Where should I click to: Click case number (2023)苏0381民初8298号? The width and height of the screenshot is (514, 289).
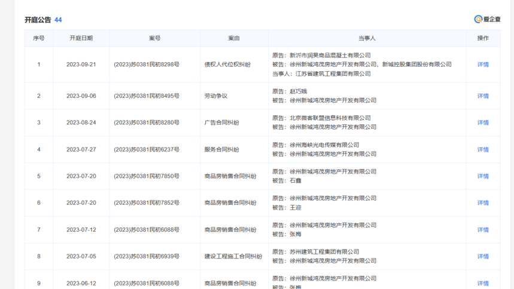click(147, 64)
